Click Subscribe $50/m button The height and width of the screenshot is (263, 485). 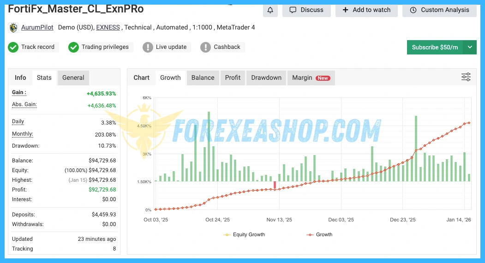(435, 47)
